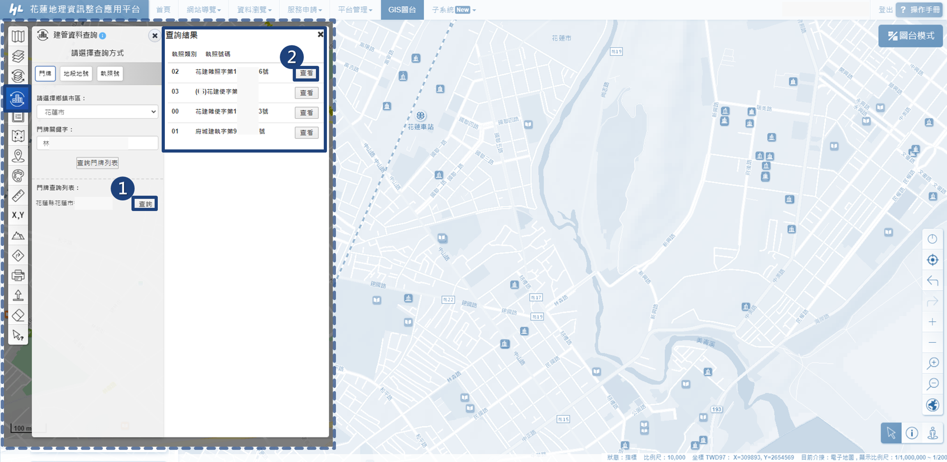Screen dimensions: 947x462
Task: Expand the 子系統 New menu
Action: (x=453, y=9)
